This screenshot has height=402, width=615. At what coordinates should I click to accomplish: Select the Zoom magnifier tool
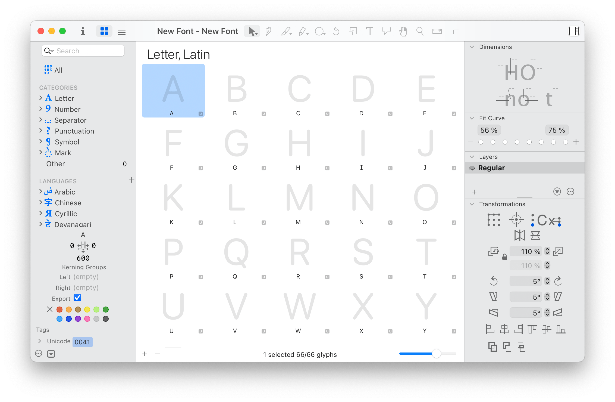[420, 31]
